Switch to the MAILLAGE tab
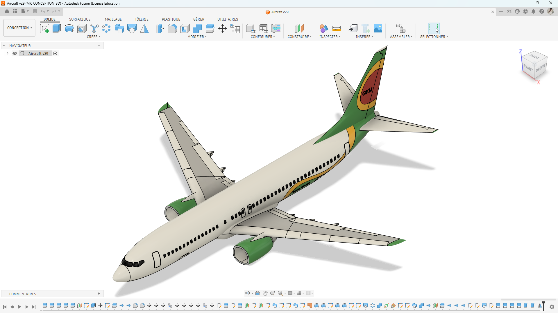Viewport: 558px width, 313px height. point(113,19)
